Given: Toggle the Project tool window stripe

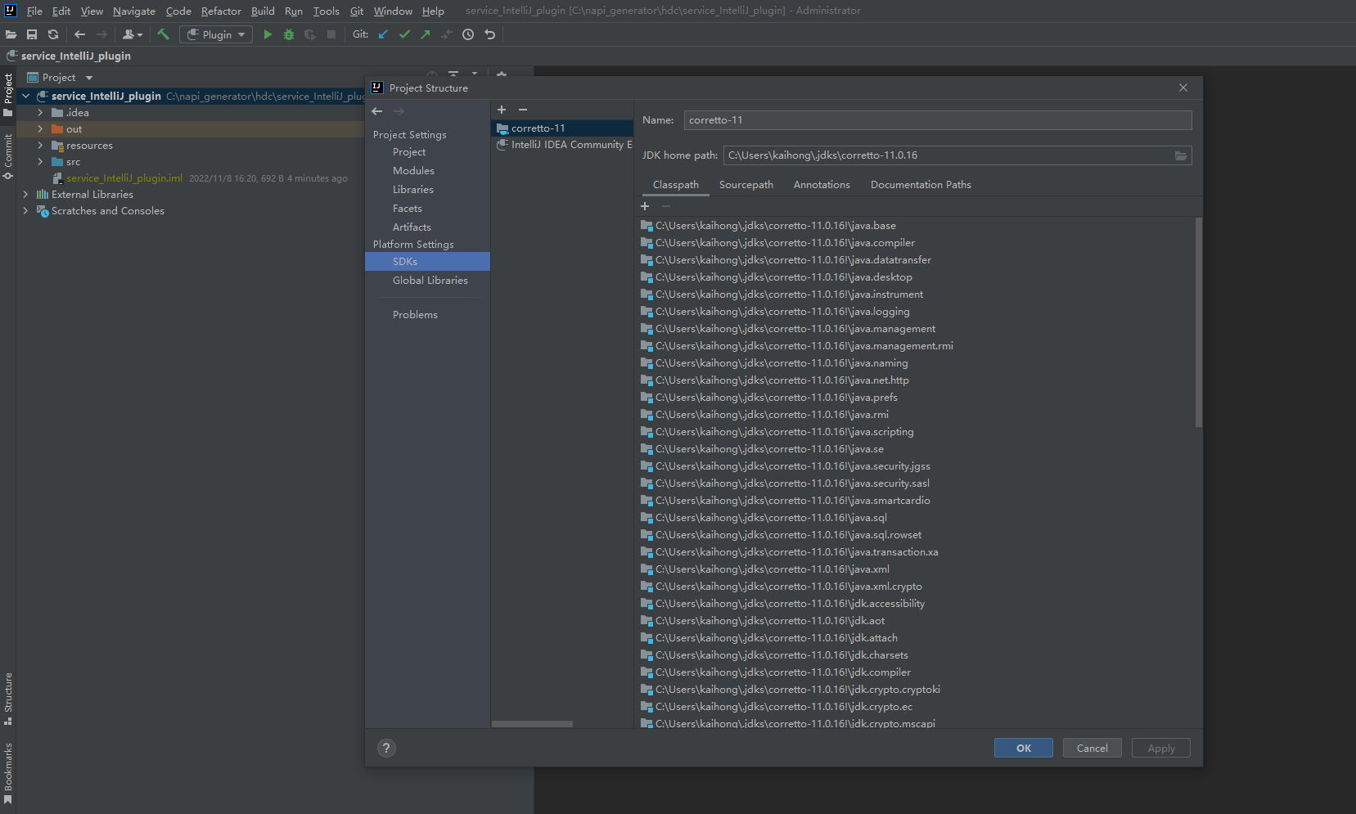Looking at the screenshot, I should tap(8, 95).
